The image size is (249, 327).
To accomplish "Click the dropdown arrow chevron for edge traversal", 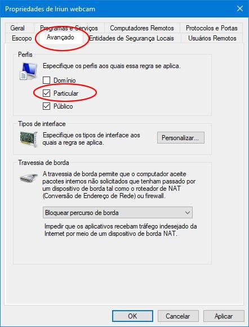I will (x=188, y=213).
